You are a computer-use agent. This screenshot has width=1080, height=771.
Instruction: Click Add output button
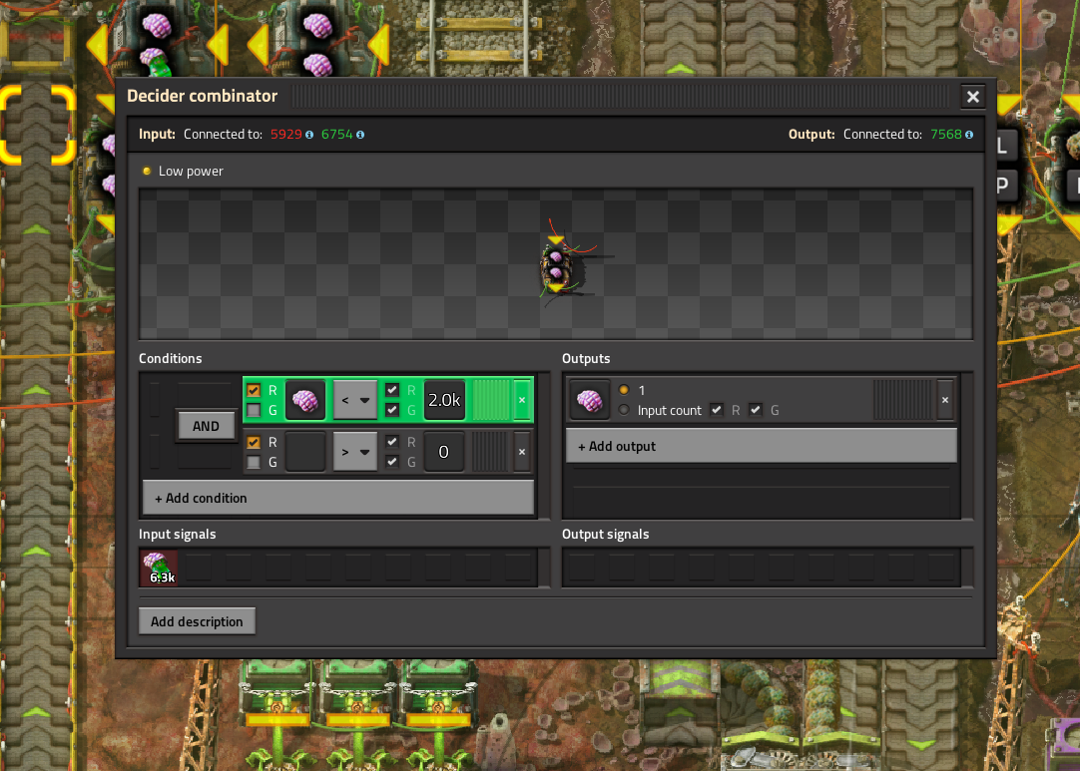(762, 446)
